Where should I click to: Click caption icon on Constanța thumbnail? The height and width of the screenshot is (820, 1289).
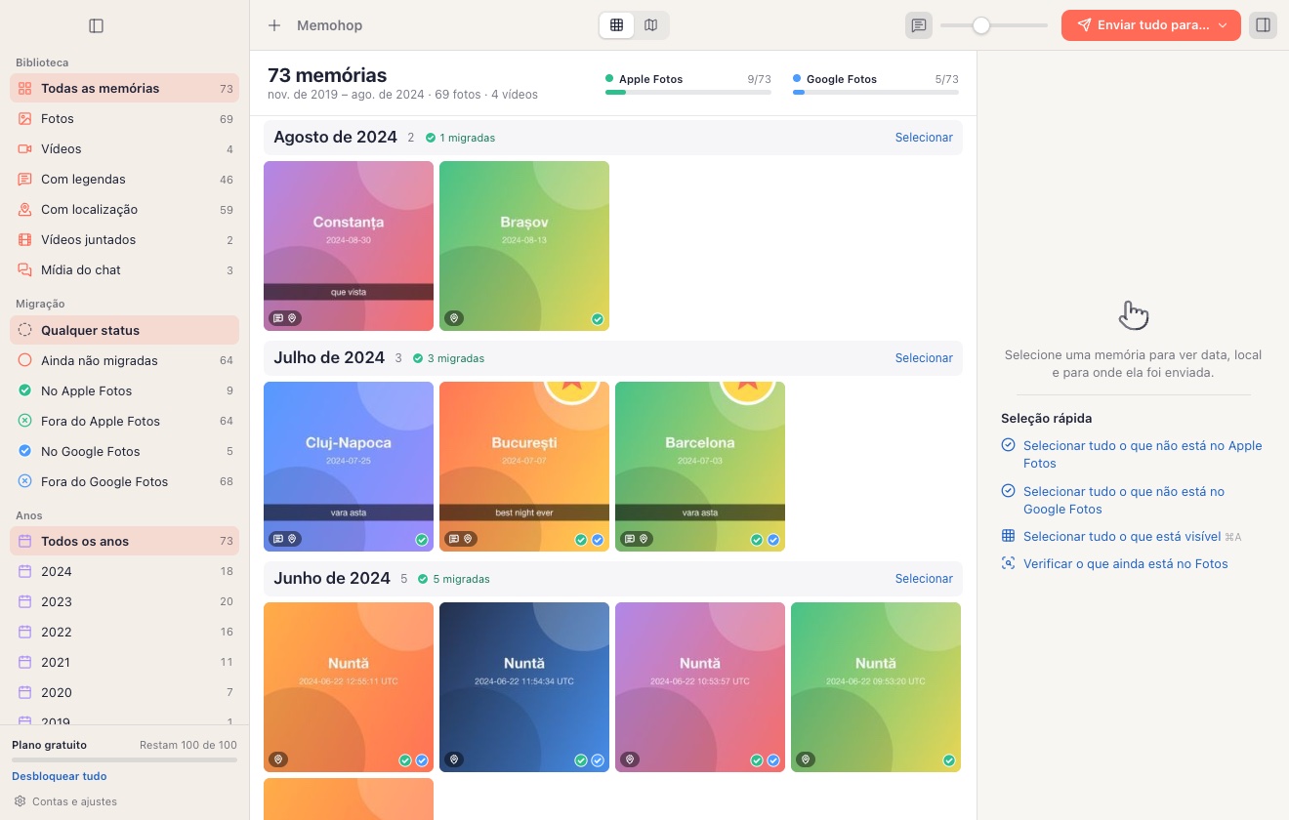tap(278, 318)
